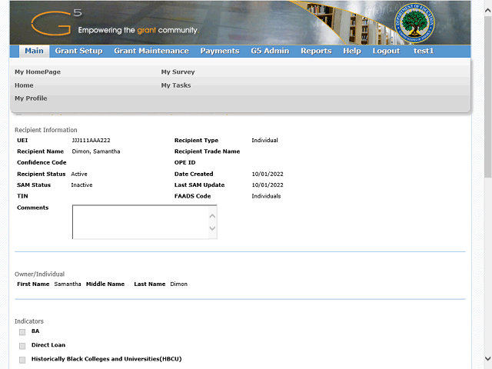Open the Grant Setup menu

tap(78, 52)
